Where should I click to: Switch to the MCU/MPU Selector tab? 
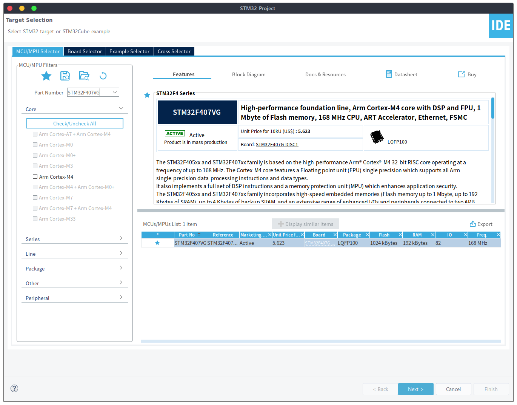click(x=38, y=51)
